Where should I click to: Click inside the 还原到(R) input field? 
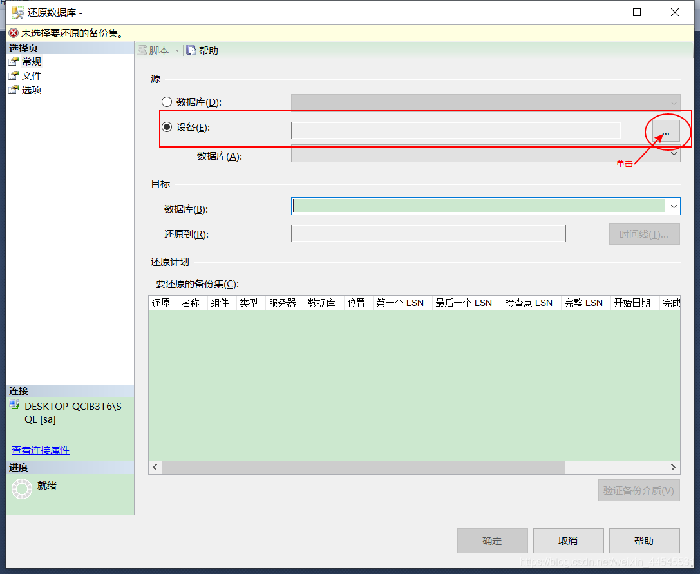click(x=428, y=233)
